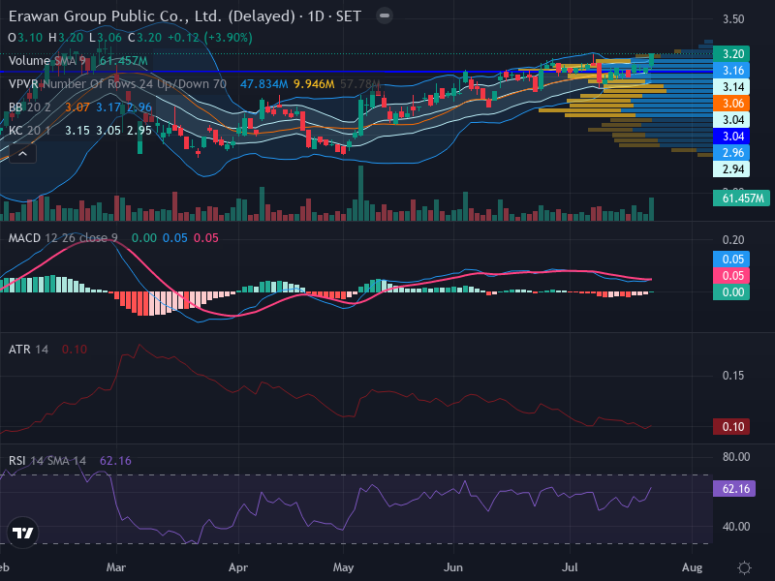Viewport: 775px width, 581px height.
Task: Click the 3.50 price scale label
Action: coord(733,19)
